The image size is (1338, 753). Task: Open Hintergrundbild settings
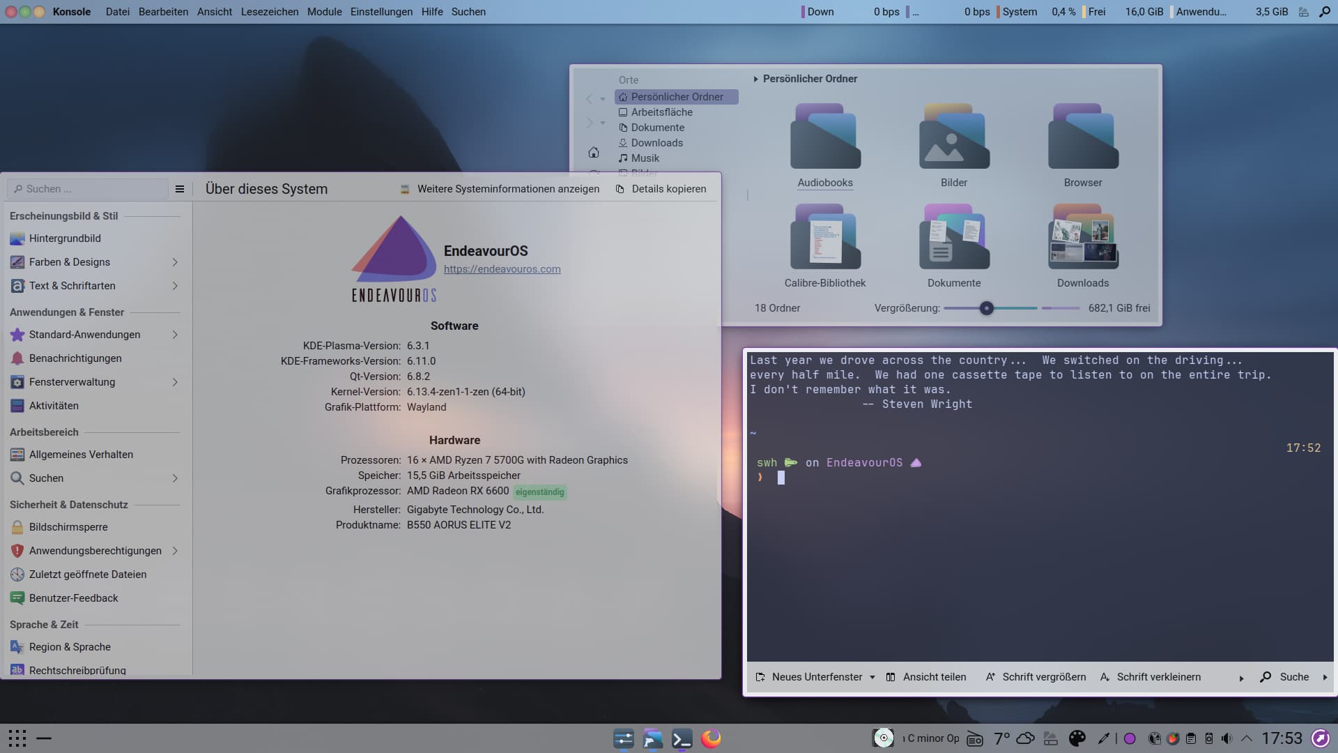click(x=95, y=238)
